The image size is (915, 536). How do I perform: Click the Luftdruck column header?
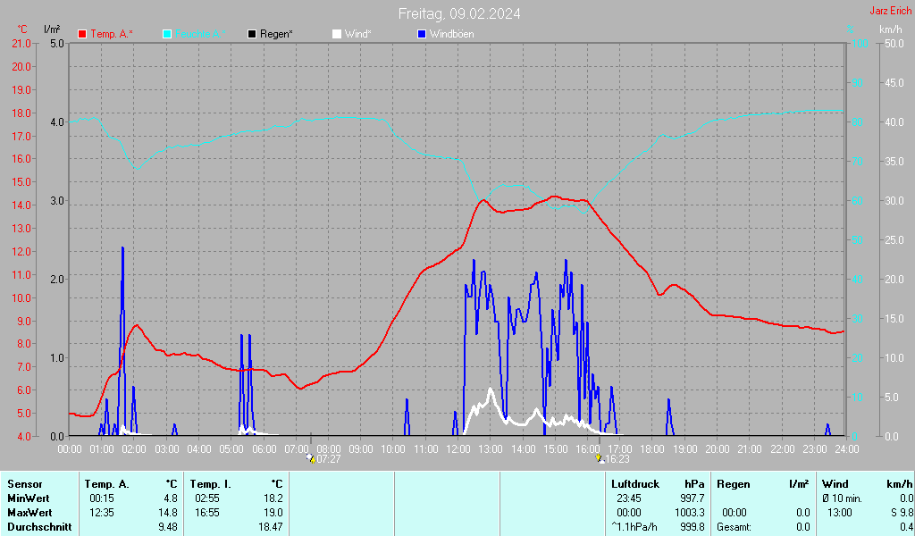pyautogui.click(x=635, y=484)
